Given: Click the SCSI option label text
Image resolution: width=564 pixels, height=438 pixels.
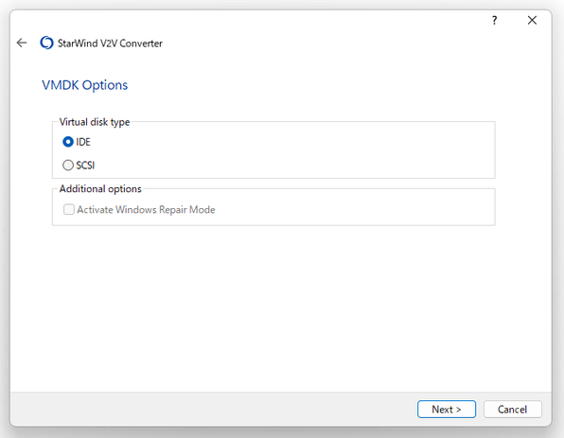Looking at the screenshot, I should pyautogui.click(x=85, y=165).
